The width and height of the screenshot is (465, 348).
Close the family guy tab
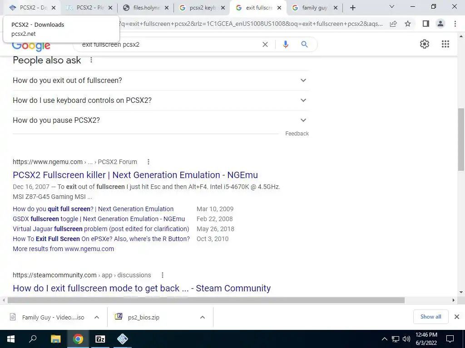tap(336, 8)
